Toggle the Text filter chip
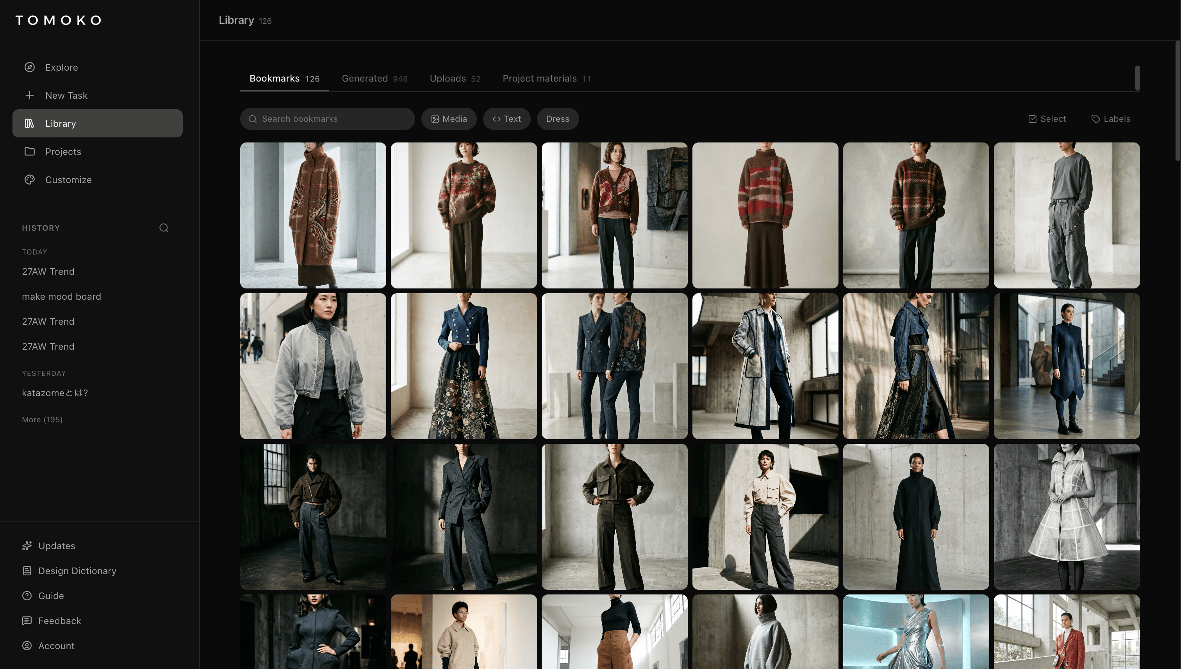Viewport: 1181px width, 669px height. pos(507,119)
